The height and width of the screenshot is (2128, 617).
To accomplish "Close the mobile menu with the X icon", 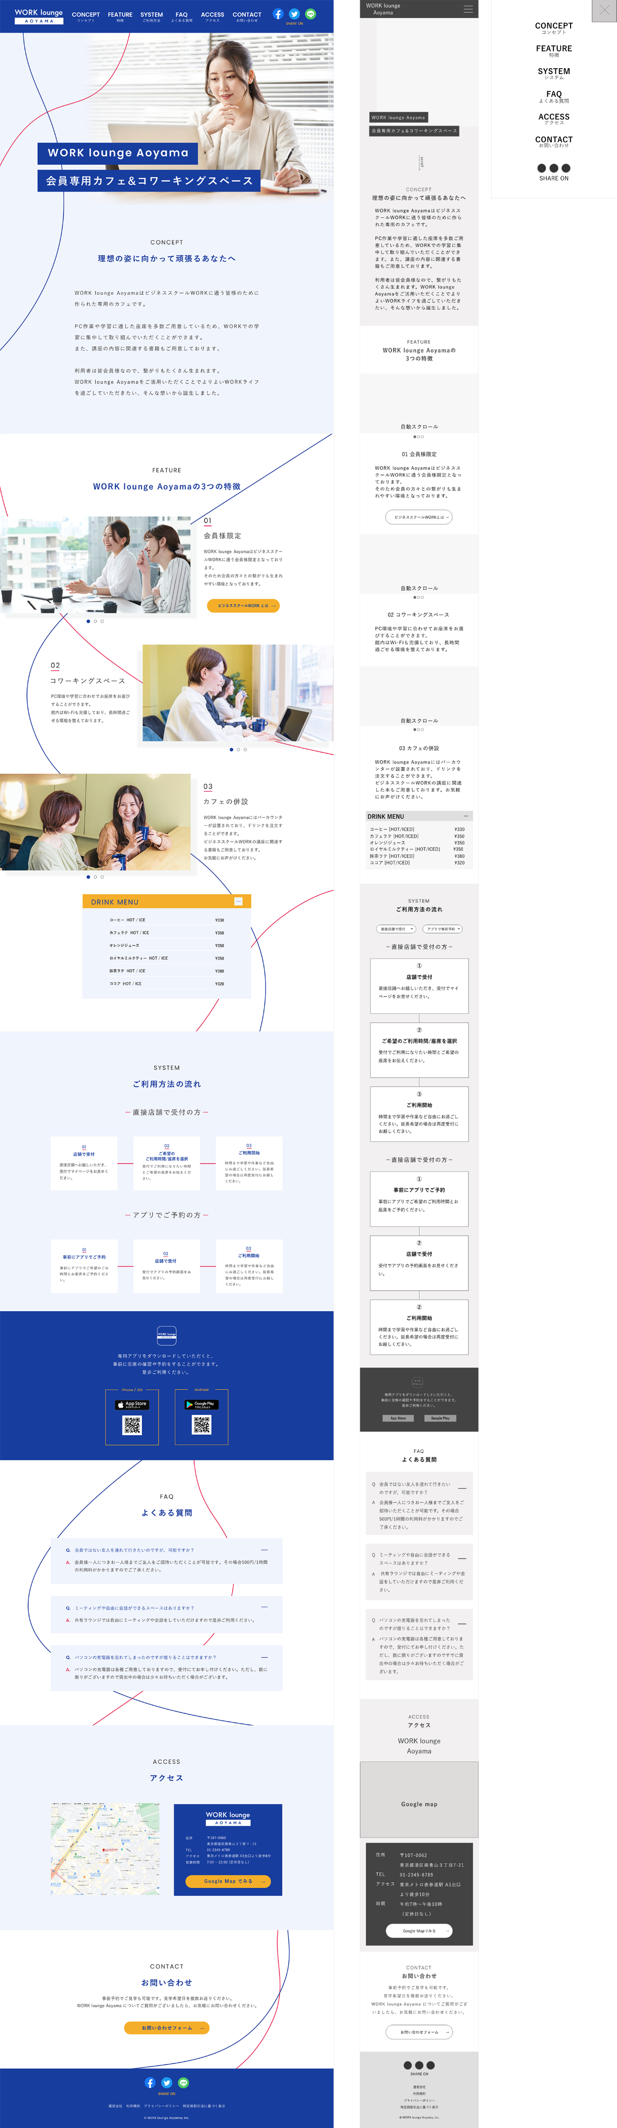I will (x=604, y=11).
